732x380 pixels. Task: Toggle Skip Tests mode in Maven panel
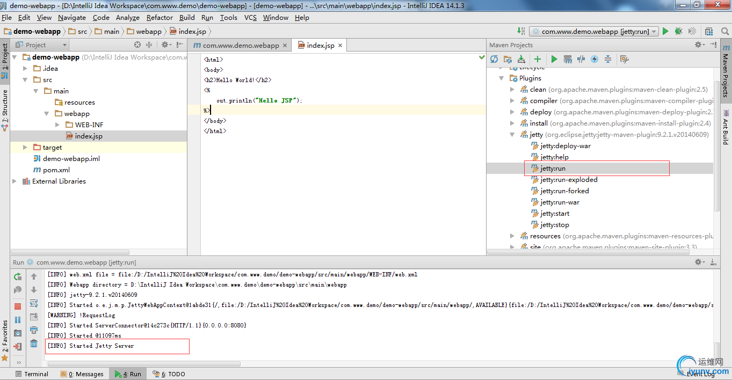click(595, 59)
